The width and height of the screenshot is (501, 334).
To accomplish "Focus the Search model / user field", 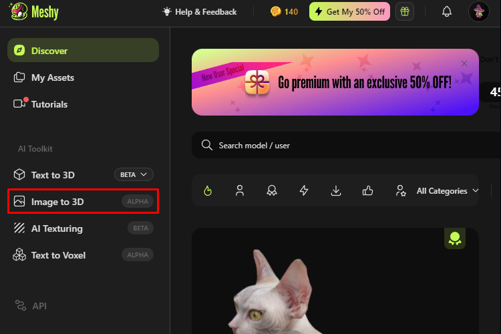I will click(346, 145).
